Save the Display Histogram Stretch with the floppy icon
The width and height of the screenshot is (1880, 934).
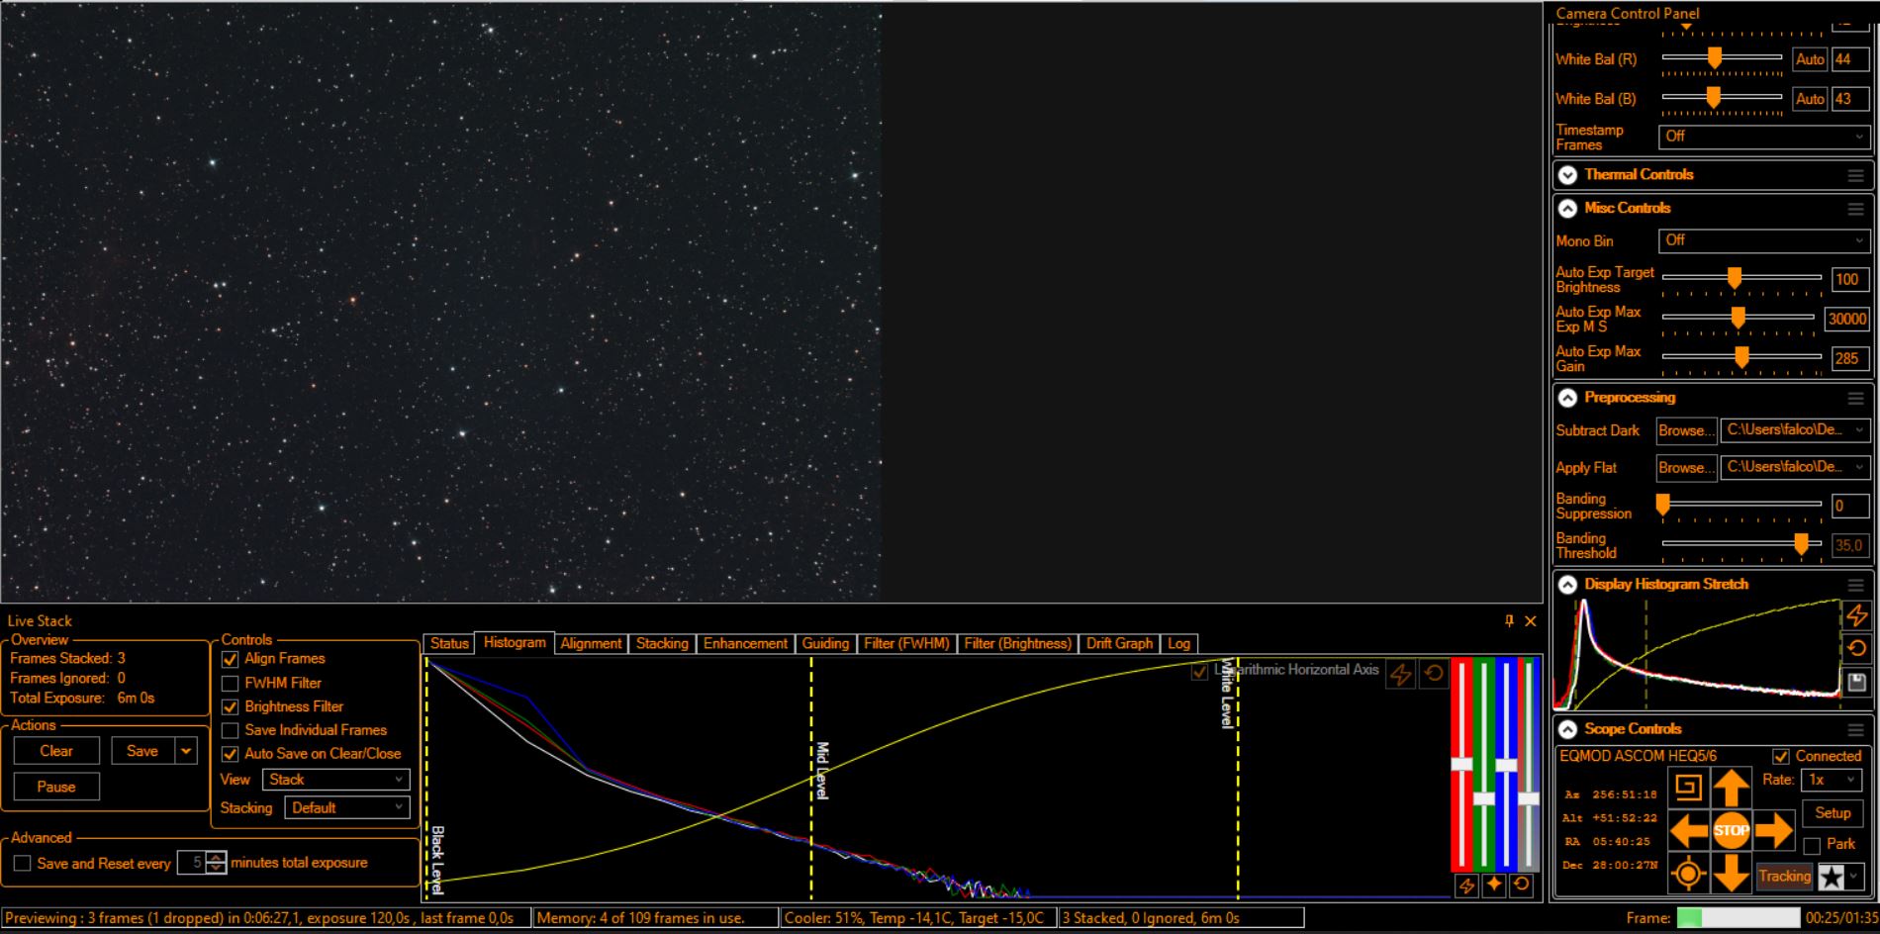click(1856, 682)
